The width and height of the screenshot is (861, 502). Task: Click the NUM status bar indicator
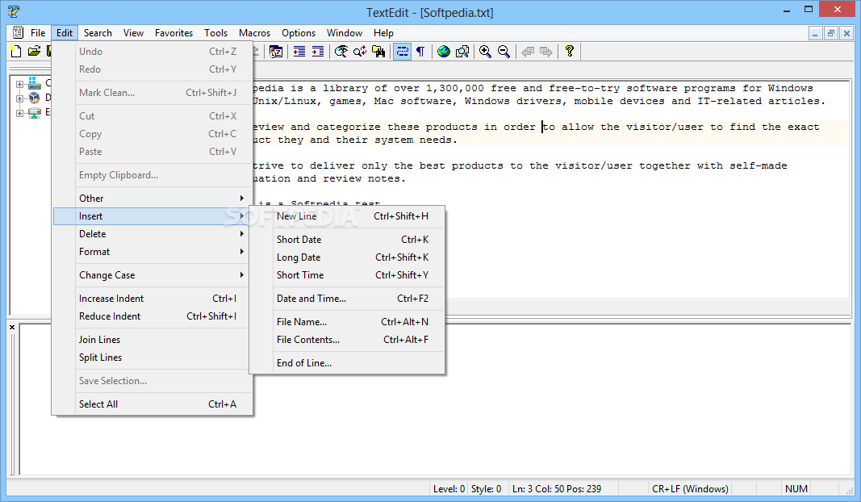tap(796, 489)
